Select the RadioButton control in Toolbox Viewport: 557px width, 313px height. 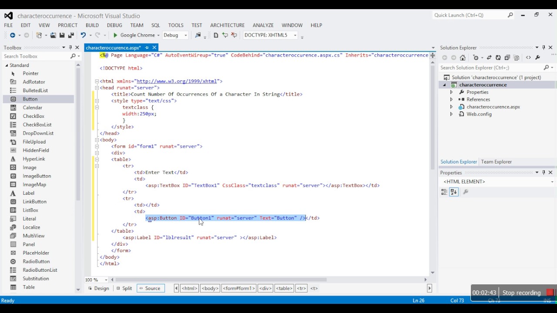36,261
